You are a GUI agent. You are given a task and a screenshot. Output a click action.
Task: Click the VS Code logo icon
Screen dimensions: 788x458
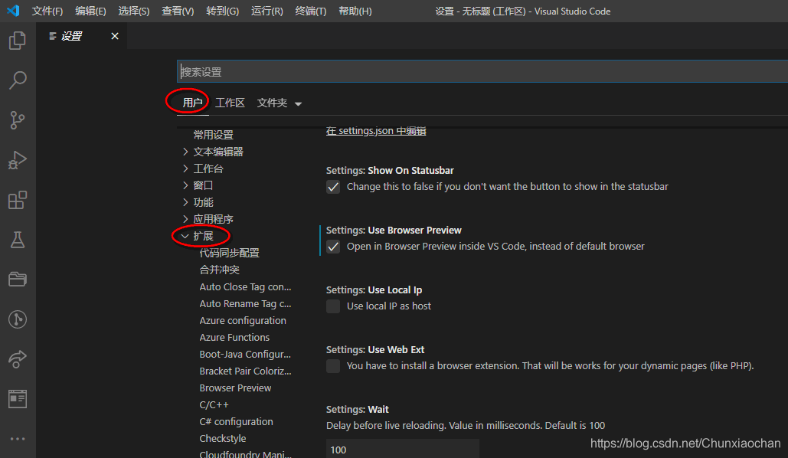click(14, 11)
